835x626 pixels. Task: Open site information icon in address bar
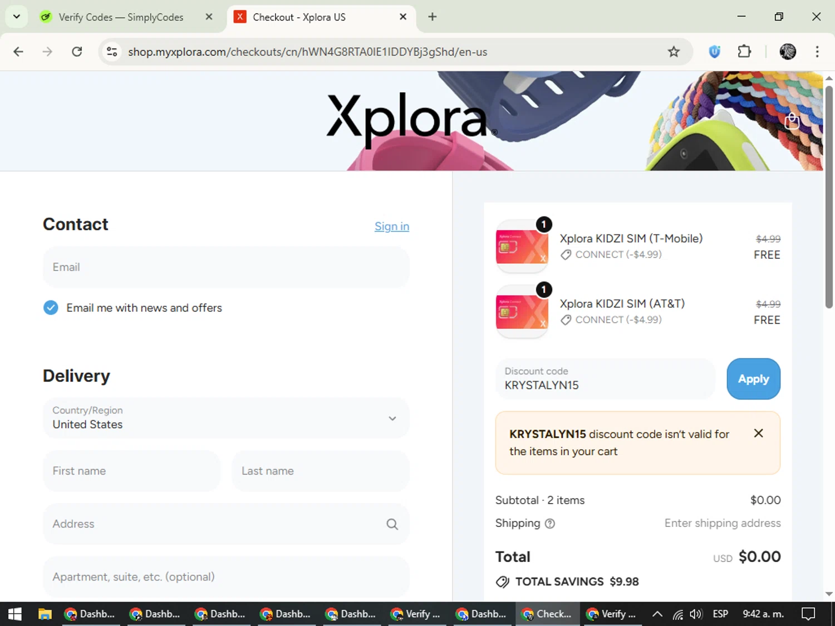[112, 52]
